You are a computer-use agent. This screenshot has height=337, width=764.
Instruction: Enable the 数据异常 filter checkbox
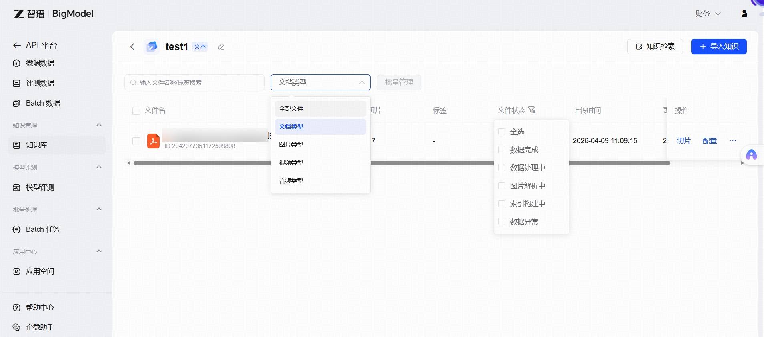(501, 222)
